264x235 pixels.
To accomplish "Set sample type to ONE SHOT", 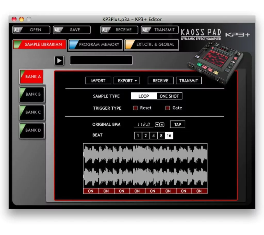I will click(169, 96).
